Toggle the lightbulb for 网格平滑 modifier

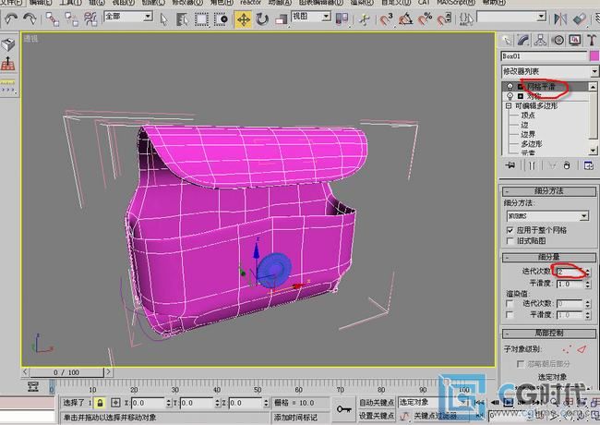pos(510,87)
